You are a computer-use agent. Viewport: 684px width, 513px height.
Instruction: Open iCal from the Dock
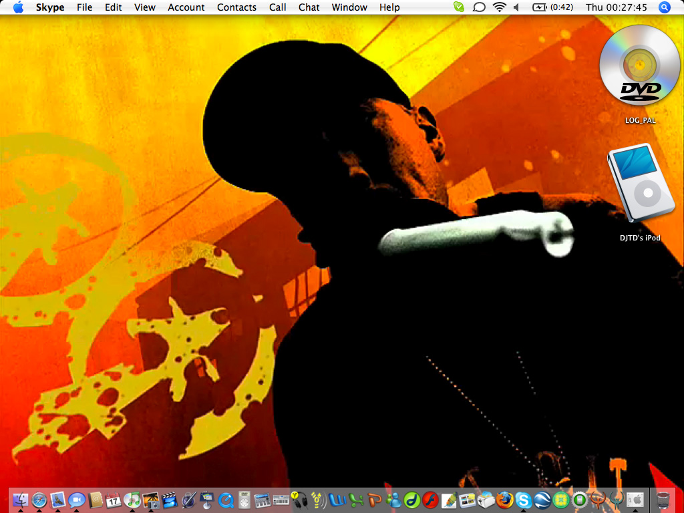pos(114,500)
